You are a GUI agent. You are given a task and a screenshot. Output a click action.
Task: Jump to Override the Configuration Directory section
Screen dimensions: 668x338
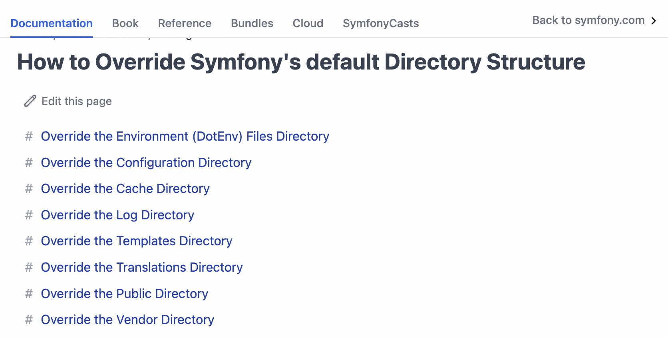[x=146, y=163]
